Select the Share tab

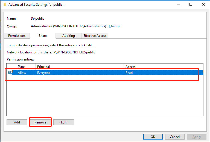click(x=43, y=36)
